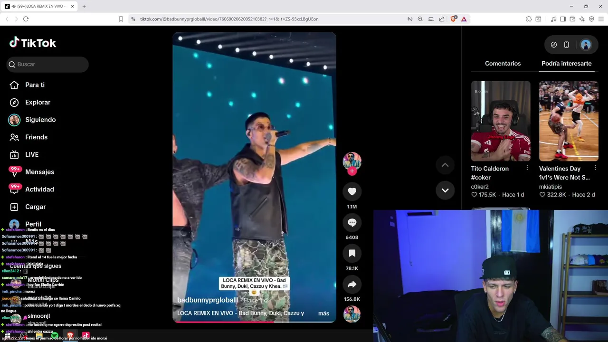Image resolution: width=608 pixels, height=342 pixels.
Task: Open options menu for the Tito Calderon video
Action: 527,168
